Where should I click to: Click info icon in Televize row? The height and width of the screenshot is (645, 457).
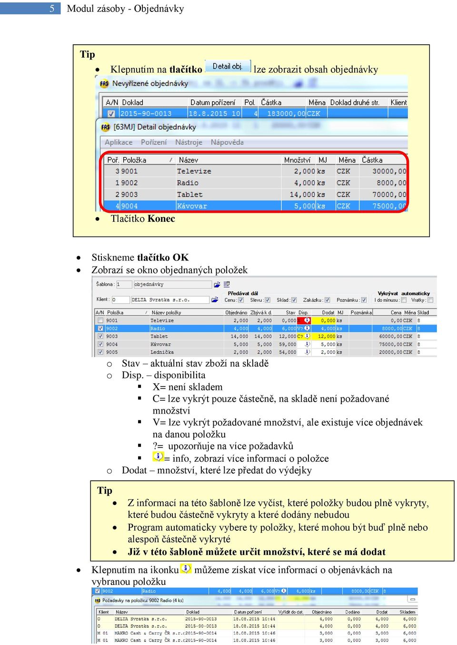pyautogui.click(x=307, y=320)
